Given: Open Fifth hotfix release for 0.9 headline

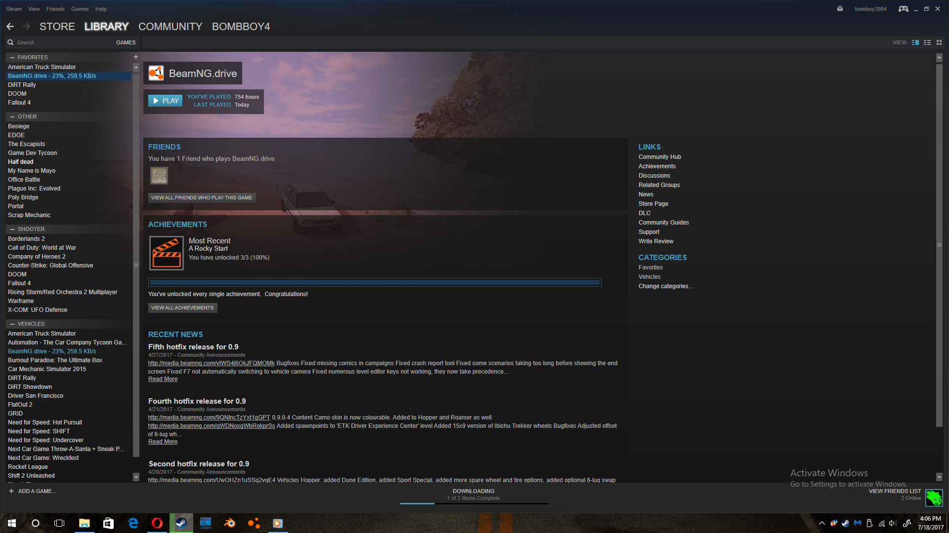Looking at the screenshot, I should (193, 347).
